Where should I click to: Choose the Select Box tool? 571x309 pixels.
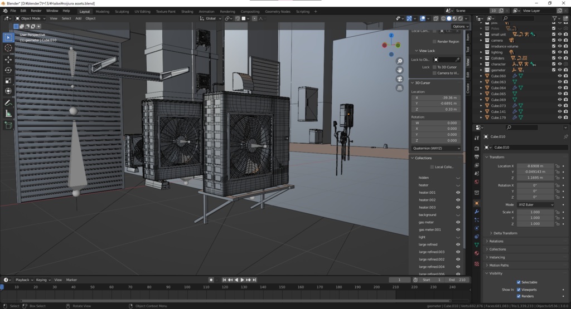[x=8, y=37]
